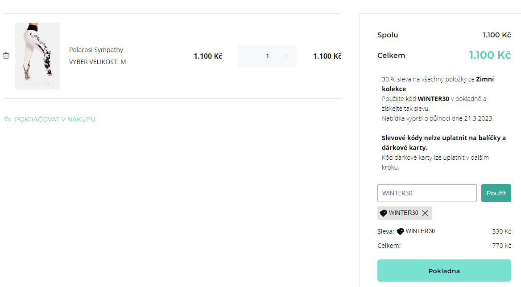Open the Polarosi Sympathy product name
This screenshot has height=287, width=521.
[x=96, y=50]
